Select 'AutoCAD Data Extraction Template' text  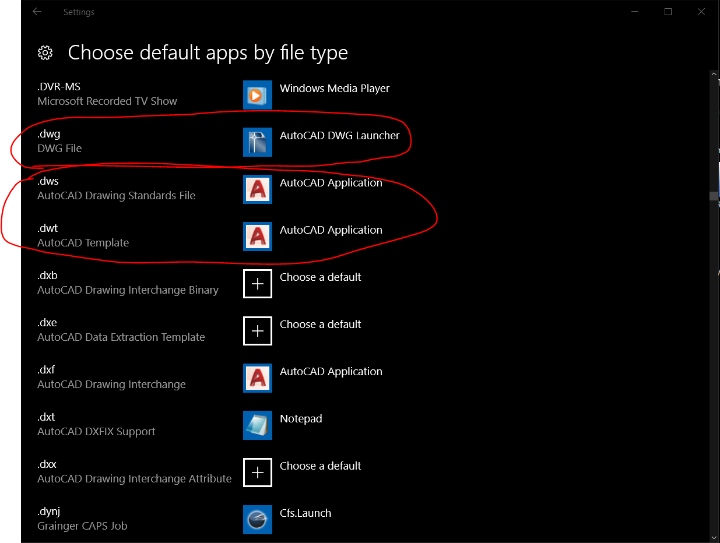pos(121,337)
